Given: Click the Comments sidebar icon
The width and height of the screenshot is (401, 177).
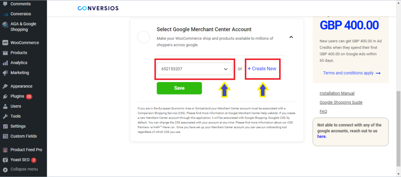Looking at the screenshot, I should tap(5, 4).
